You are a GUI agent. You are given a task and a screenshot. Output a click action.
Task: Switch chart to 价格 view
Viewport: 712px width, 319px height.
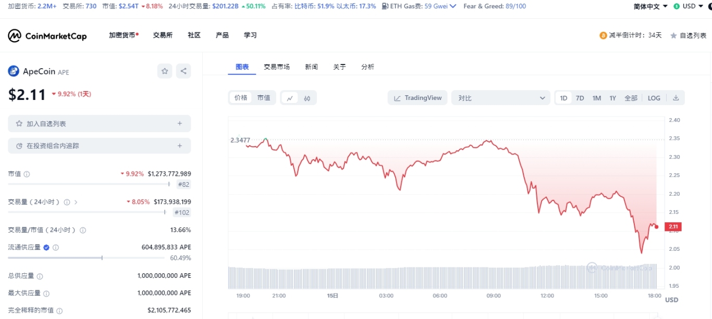(x=241, y=98)
